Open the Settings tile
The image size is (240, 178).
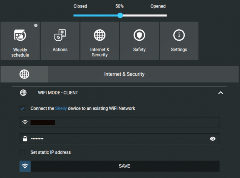(x=179, y=41)
